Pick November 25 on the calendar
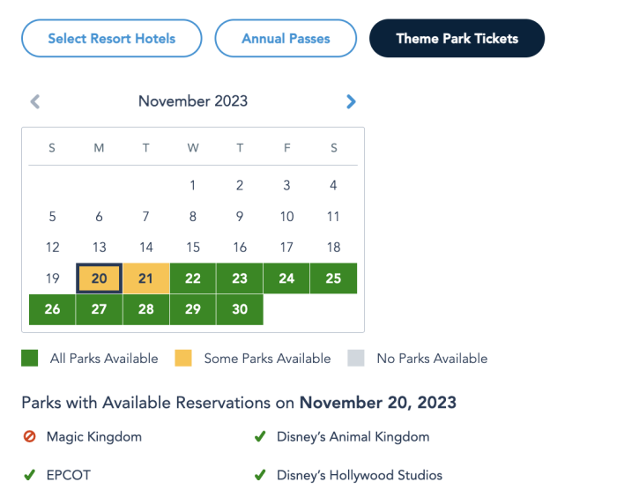Viewport: 617px width, 497px height. tap(333, 278)
